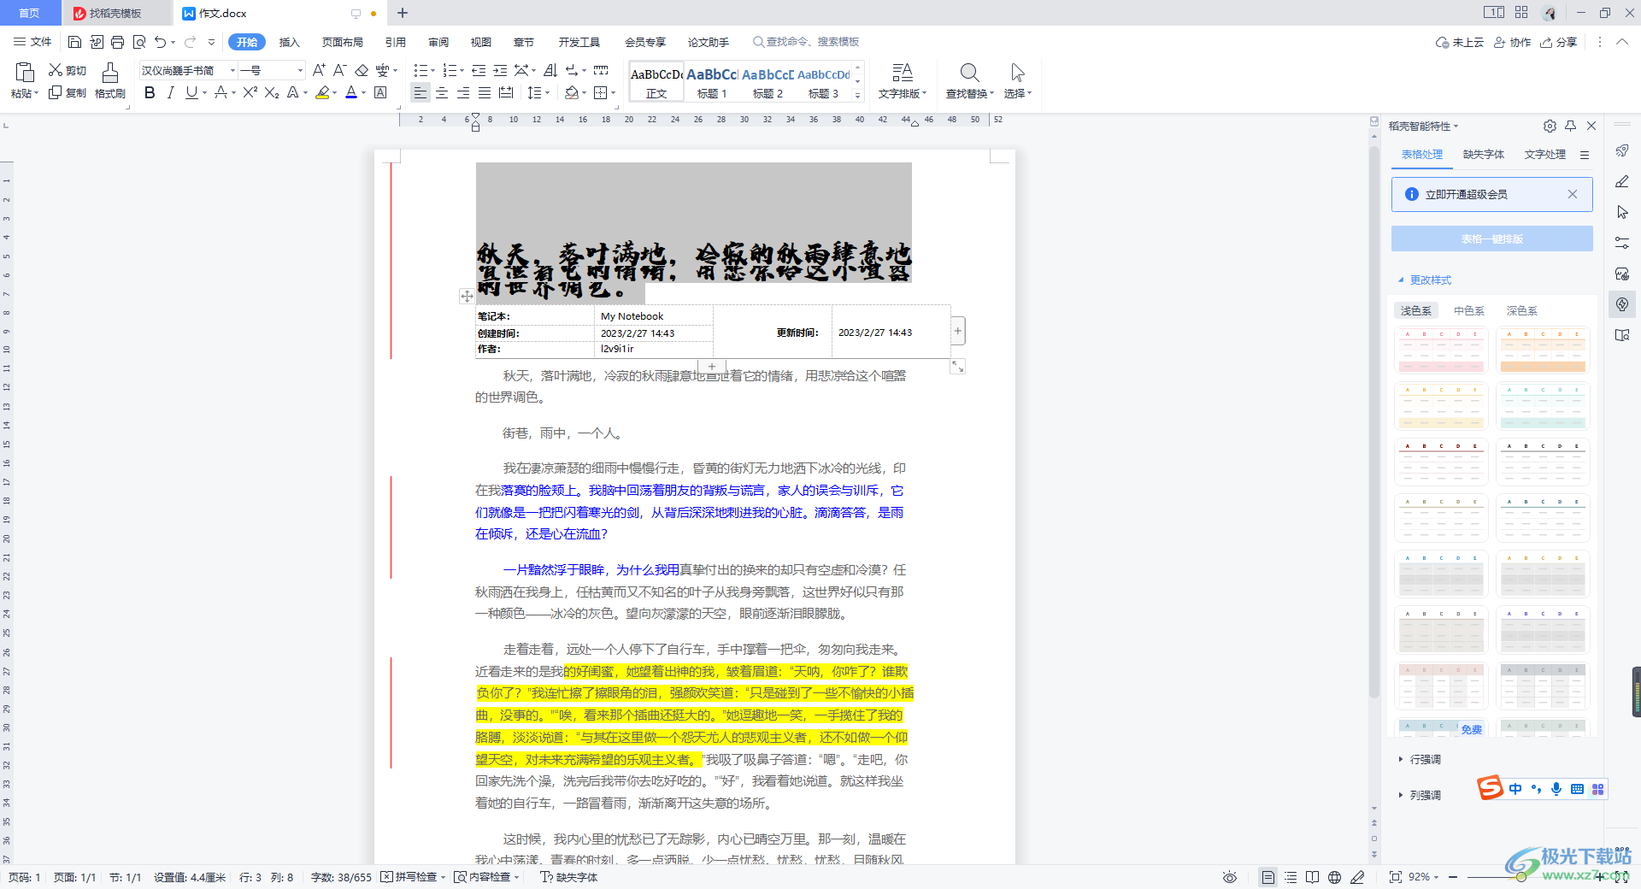
Task: Copy selection with 复制 button
Action: pos(68,92)
